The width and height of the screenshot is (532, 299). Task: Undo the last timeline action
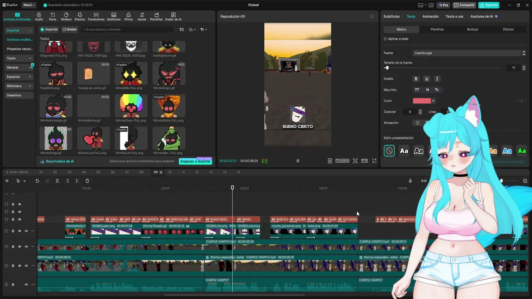(37, 181)
